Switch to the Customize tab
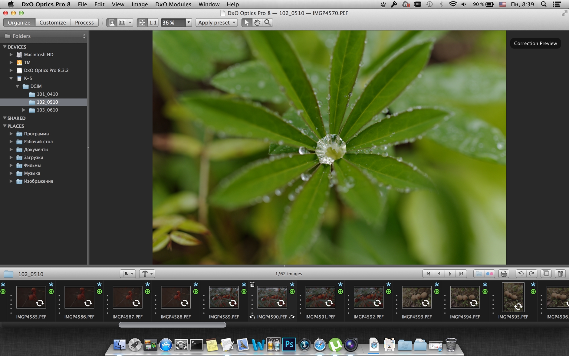The height and width of the screenshot is (356, 569). pos(53,23)
